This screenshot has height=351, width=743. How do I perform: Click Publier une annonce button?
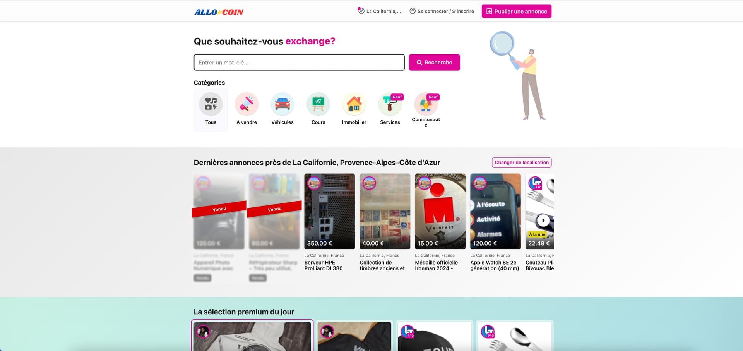[x=516, y=11]
